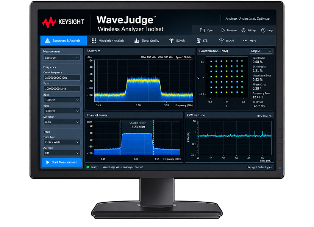Expand the Detector Auto dropdown

coord(62,122)
